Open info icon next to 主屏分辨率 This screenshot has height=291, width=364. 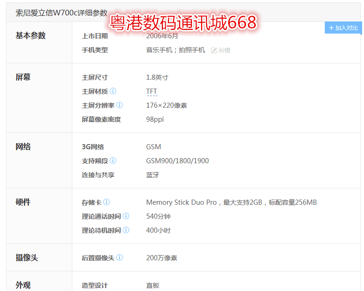[x=119, y=105]
